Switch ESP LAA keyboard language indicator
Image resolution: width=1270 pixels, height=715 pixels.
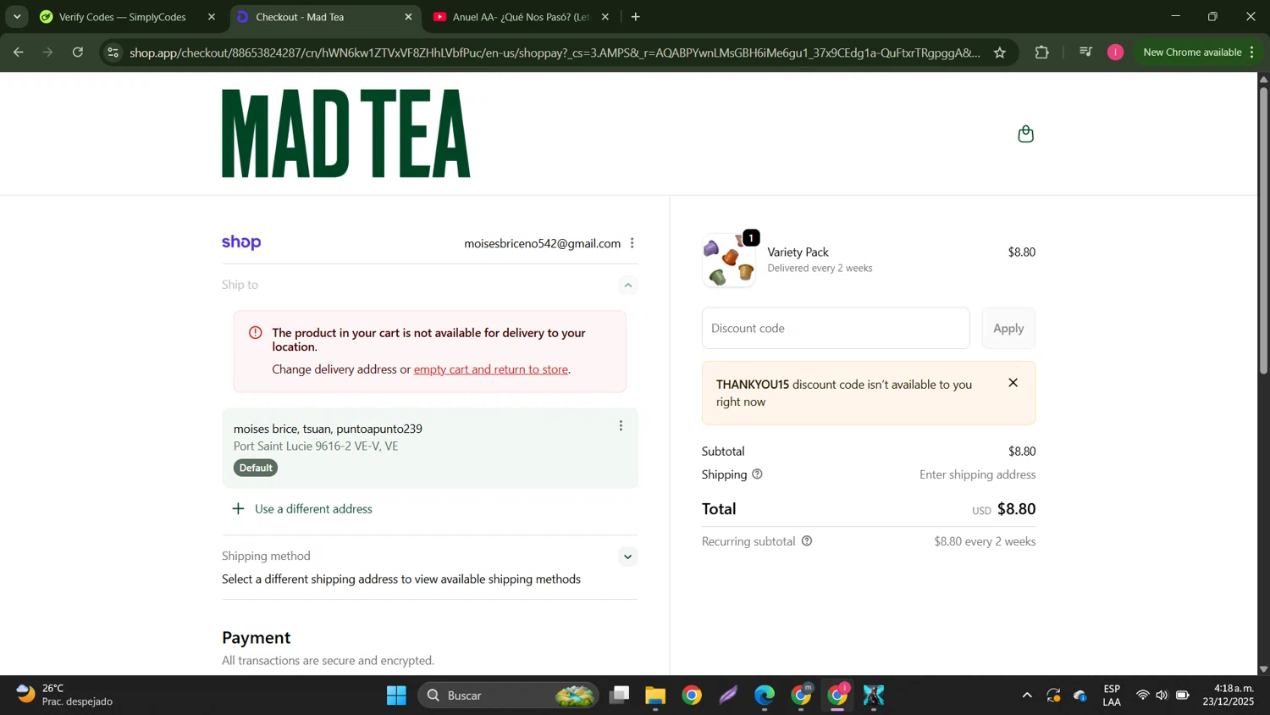click(1112, 695)
